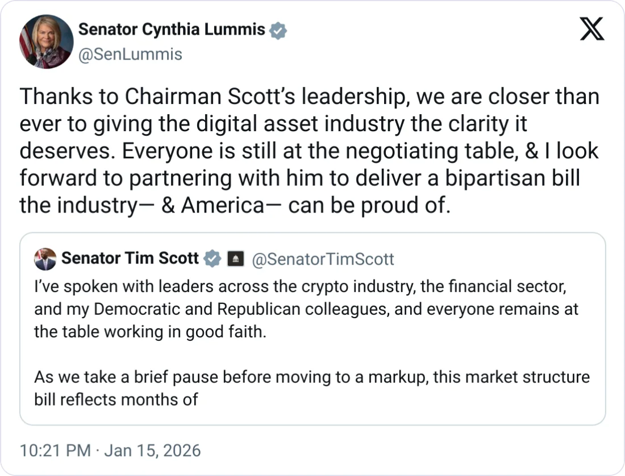Click the "deserves. Everyone is still" tweet line
Viewport: 625px width, 476px height.
[x=309, y=151]
